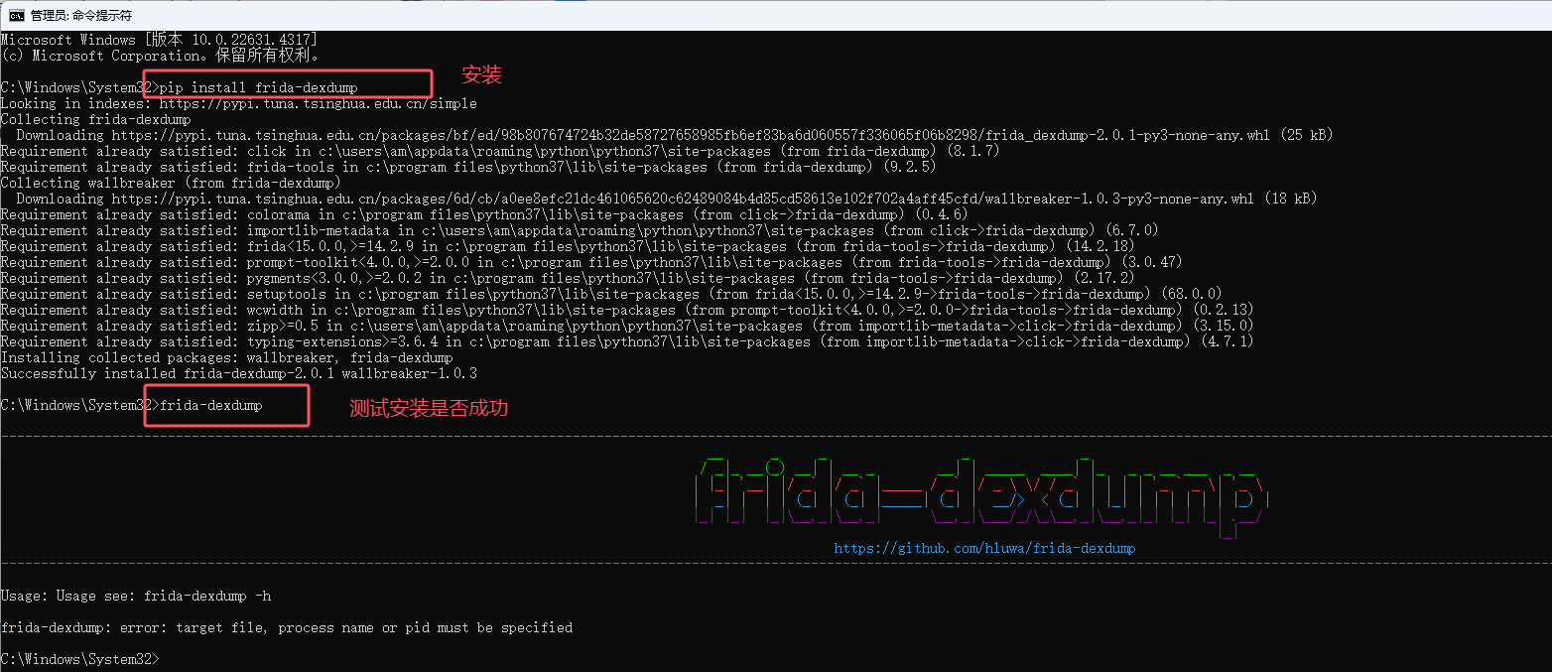Open the https://github.com/hluwa/frida-dexdump link
Screen dimensions: 1552x672
pyautogui.click(x=984, y=548)
